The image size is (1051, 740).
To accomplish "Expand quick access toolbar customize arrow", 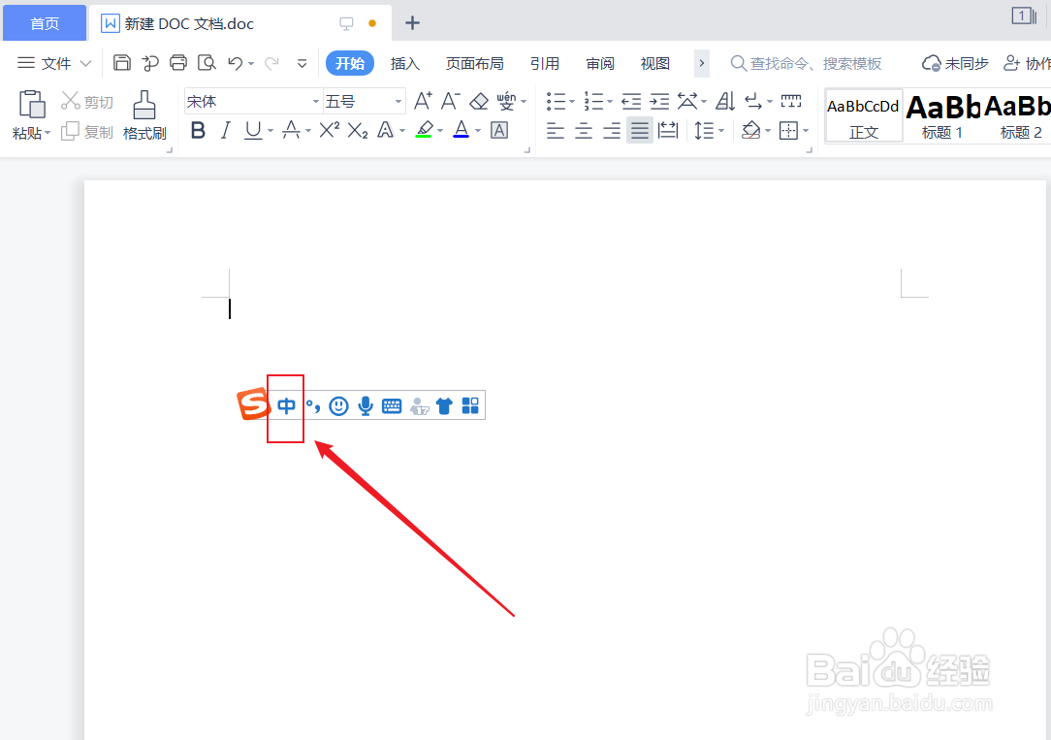I will click(x=303, y=64).
